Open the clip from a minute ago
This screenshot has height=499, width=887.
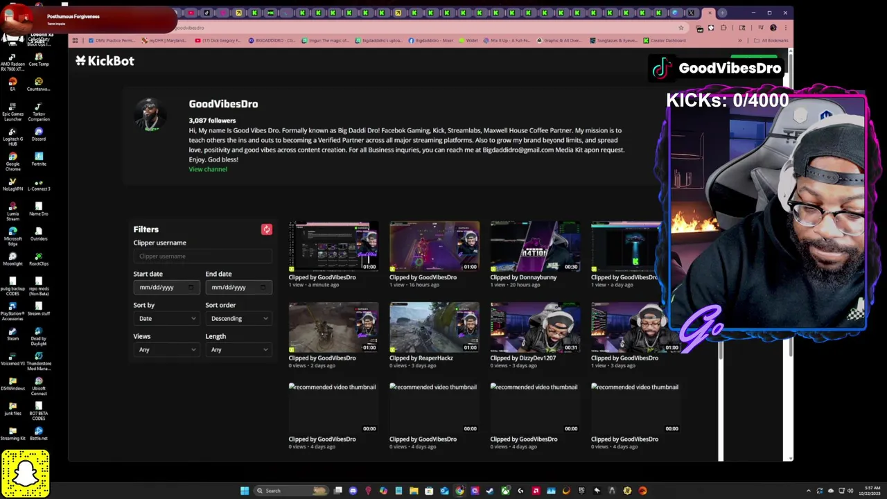[333, 246]
